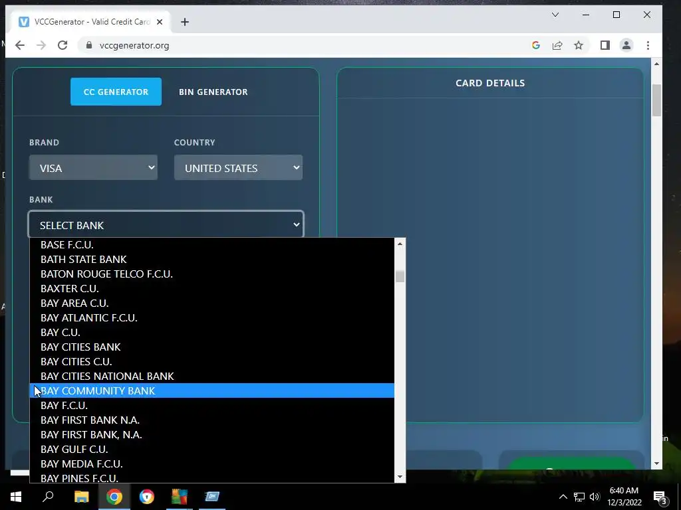Open the notification center icon
Screen dimensions: 681x510
coord(660,497)
